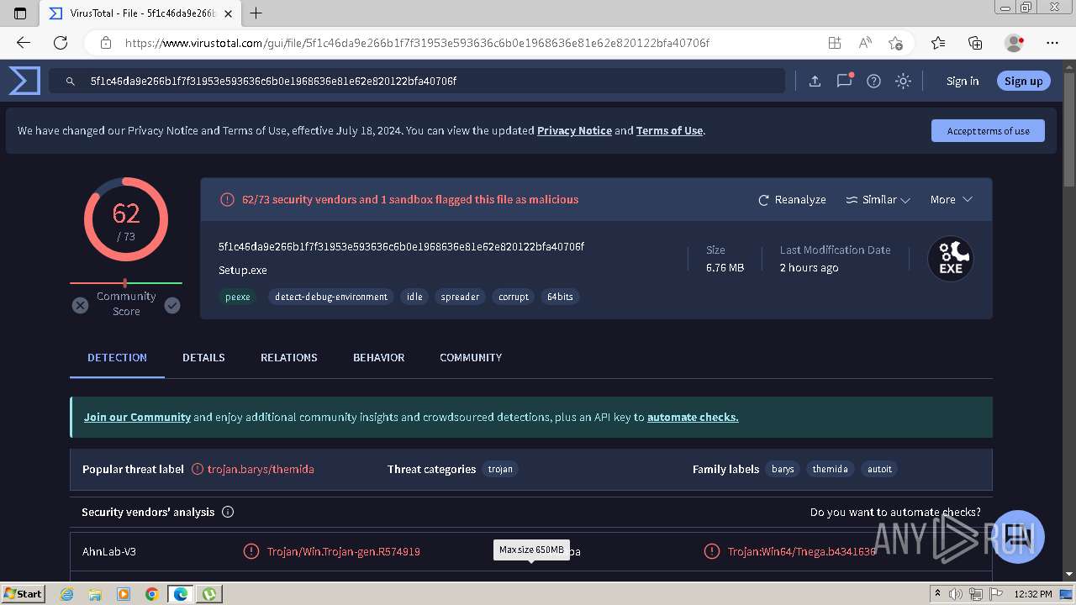Open the browser Favorites list icon

[x=938, y=43]
